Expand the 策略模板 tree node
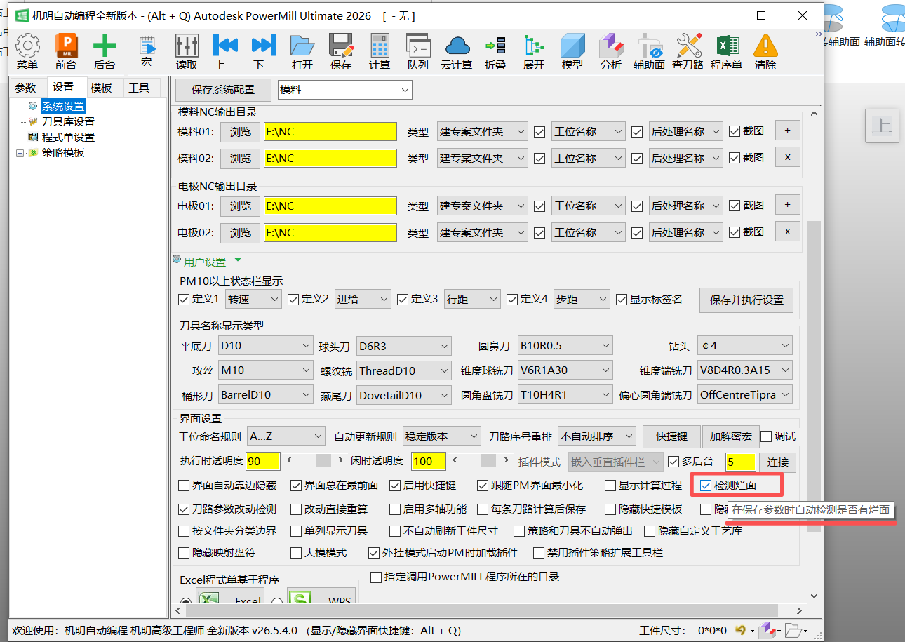Image resolution: width=905 pixels, height=642 pixels. tap(20, 153)
